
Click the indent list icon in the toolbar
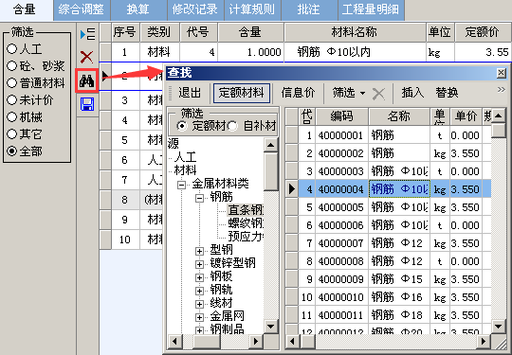87,34
